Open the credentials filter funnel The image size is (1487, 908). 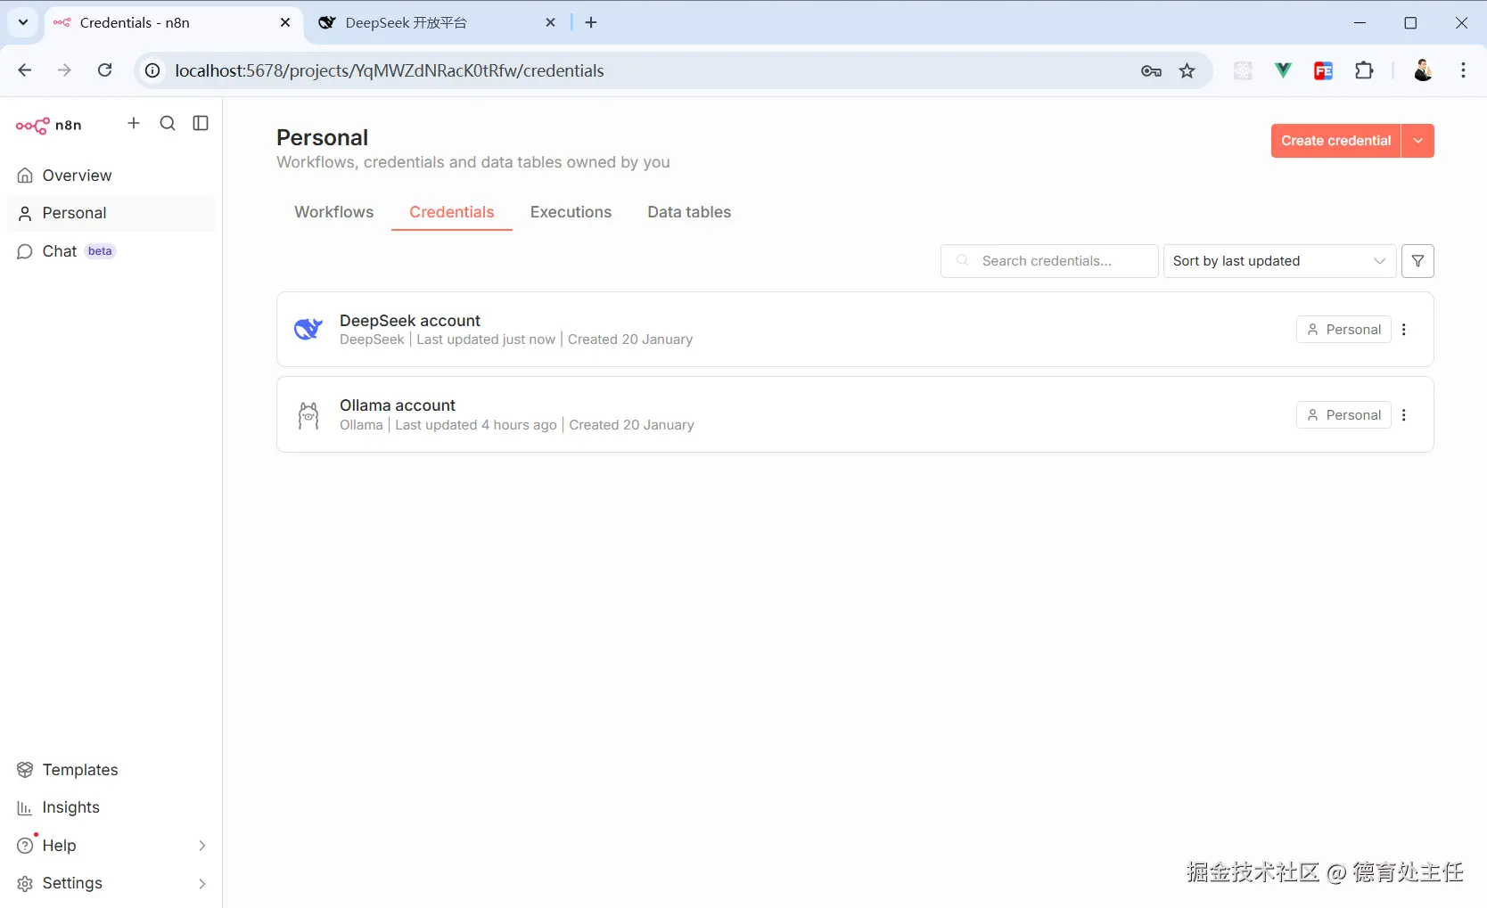tap(1417, 261)
